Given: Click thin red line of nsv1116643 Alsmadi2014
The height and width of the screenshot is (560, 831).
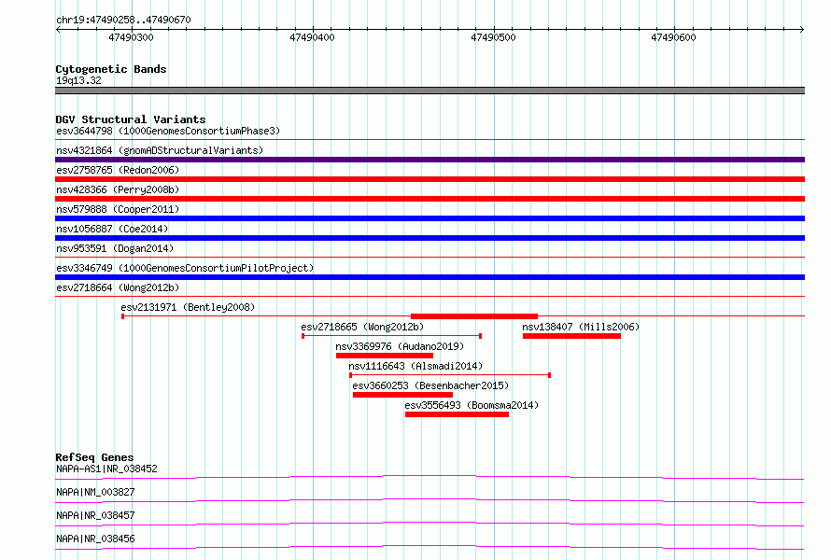Looking at the screenshot, I should coord(450,375).
